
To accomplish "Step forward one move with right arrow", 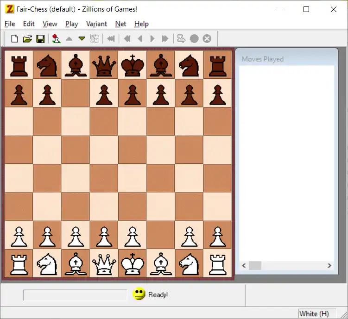I will coord(152,39).
